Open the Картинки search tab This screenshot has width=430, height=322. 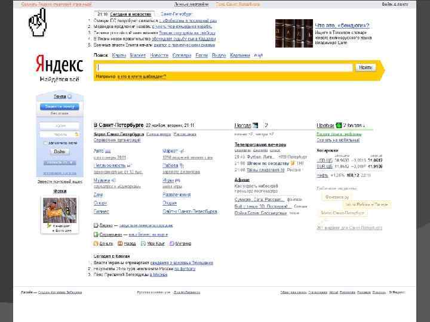tap(240, 55)
